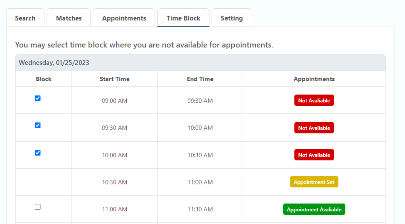Click Not Available badge for 09:00 AM
Image resolution: width=405 pixels, height=224 pixels.
[x=314, y=101]
